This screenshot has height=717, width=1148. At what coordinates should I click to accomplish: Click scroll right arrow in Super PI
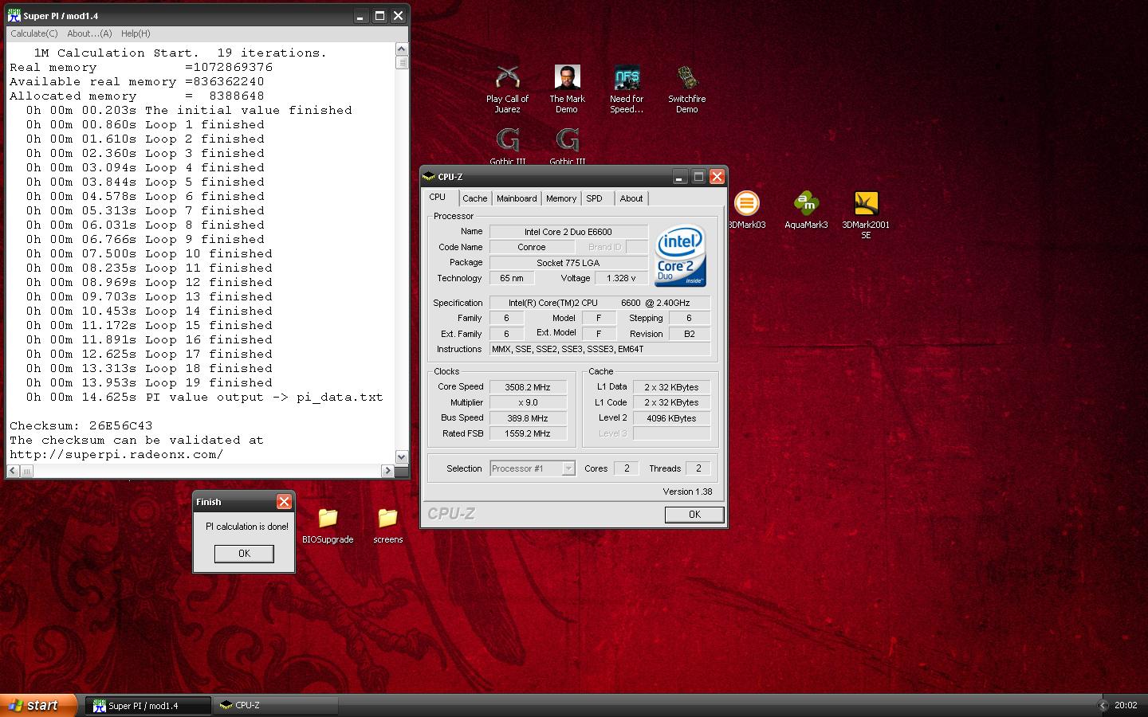388,470
